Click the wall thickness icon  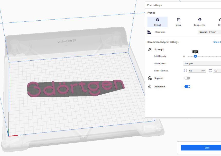tap(185, 71)
